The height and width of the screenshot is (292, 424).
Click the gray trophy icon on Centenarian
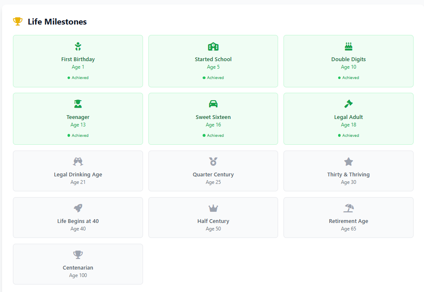point(78,255)
